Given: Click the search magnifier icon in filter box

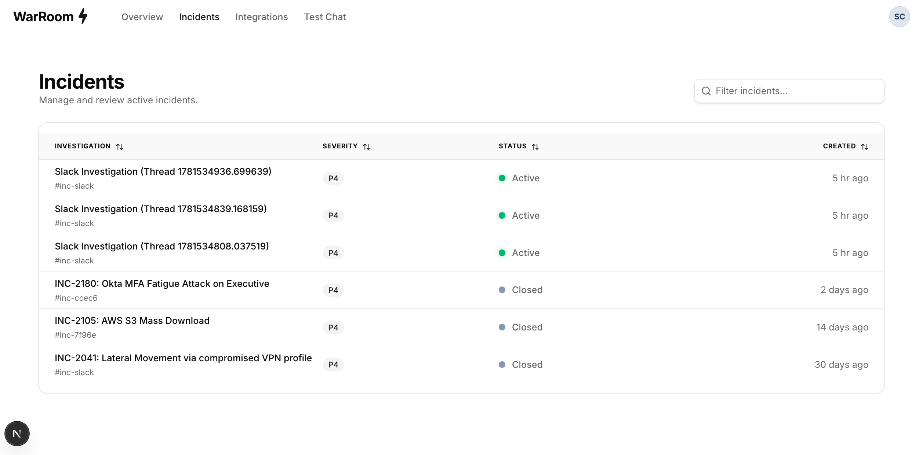Looking at the screenshot, I should tap(706, 91).
